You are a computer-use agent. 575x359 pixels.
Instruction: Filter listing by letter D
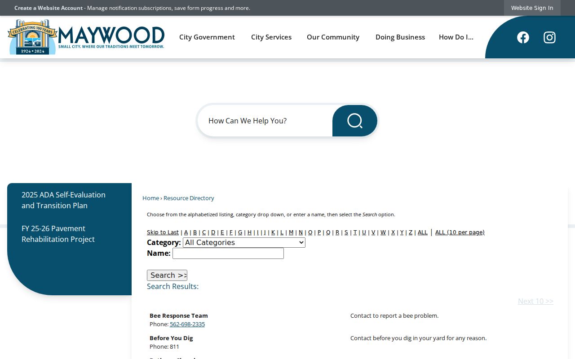(x=213, y=232)
